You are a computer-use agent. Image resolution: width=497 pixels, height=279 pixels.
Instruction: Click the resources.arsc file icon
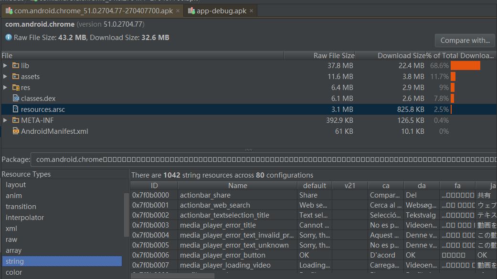click(x=16, y=110)
